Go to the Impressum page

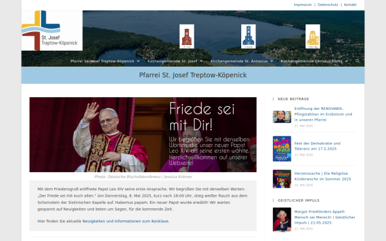coord(302,4)
